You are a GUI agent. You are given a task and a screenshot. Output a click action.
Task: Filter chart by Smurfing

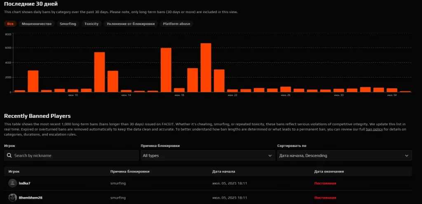68,24
